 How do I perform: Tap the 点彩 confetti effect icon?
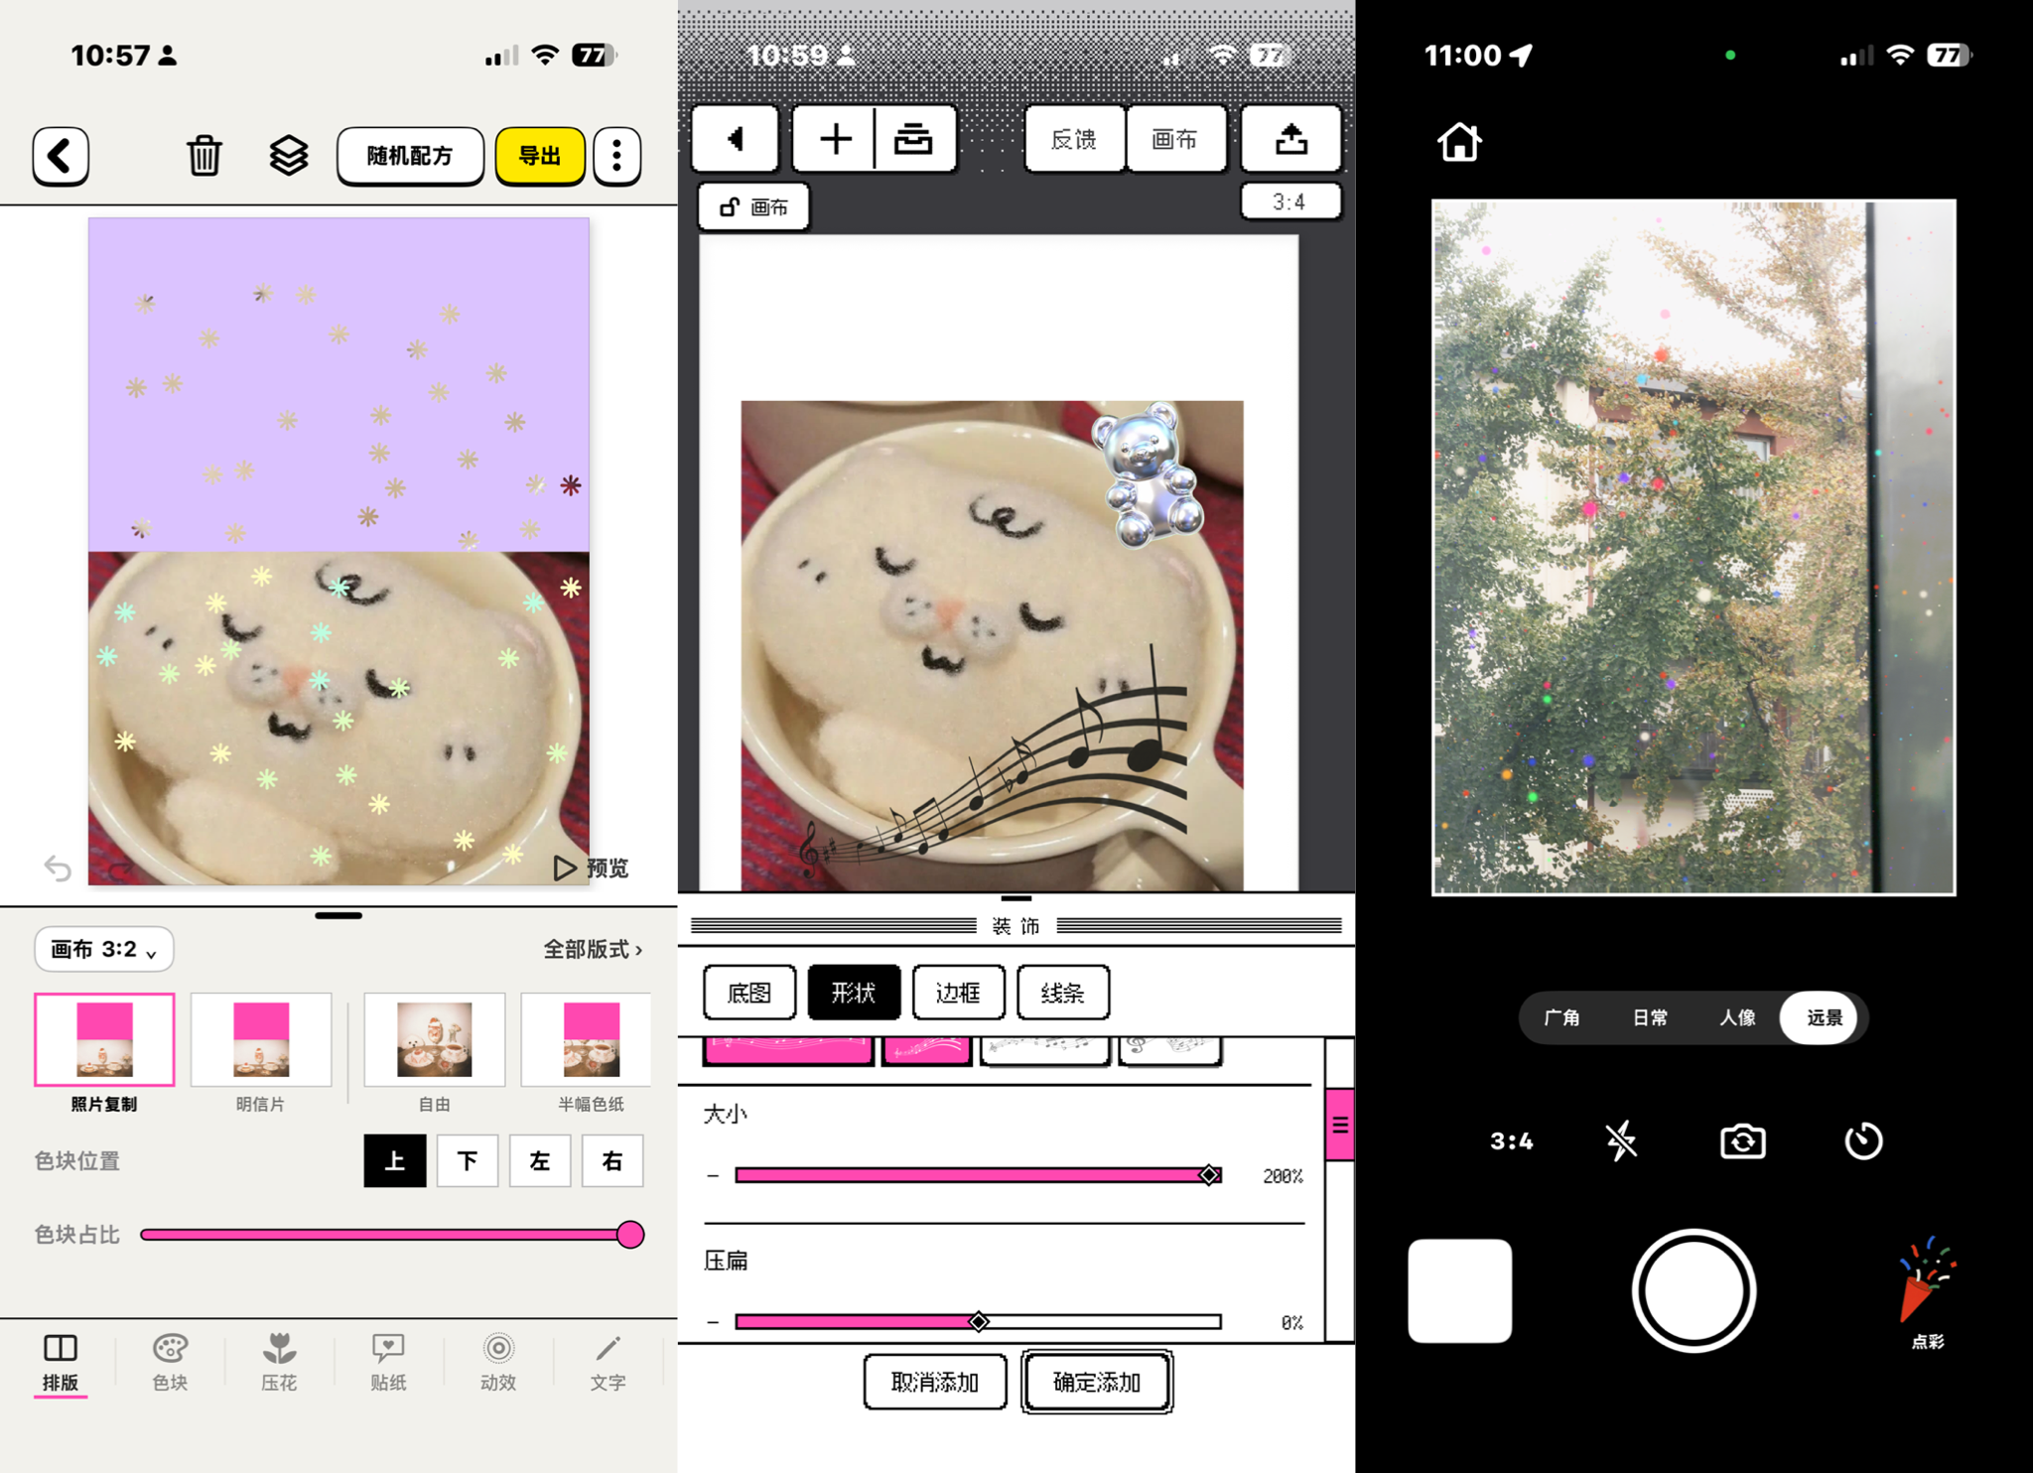pos(1927,1292)
